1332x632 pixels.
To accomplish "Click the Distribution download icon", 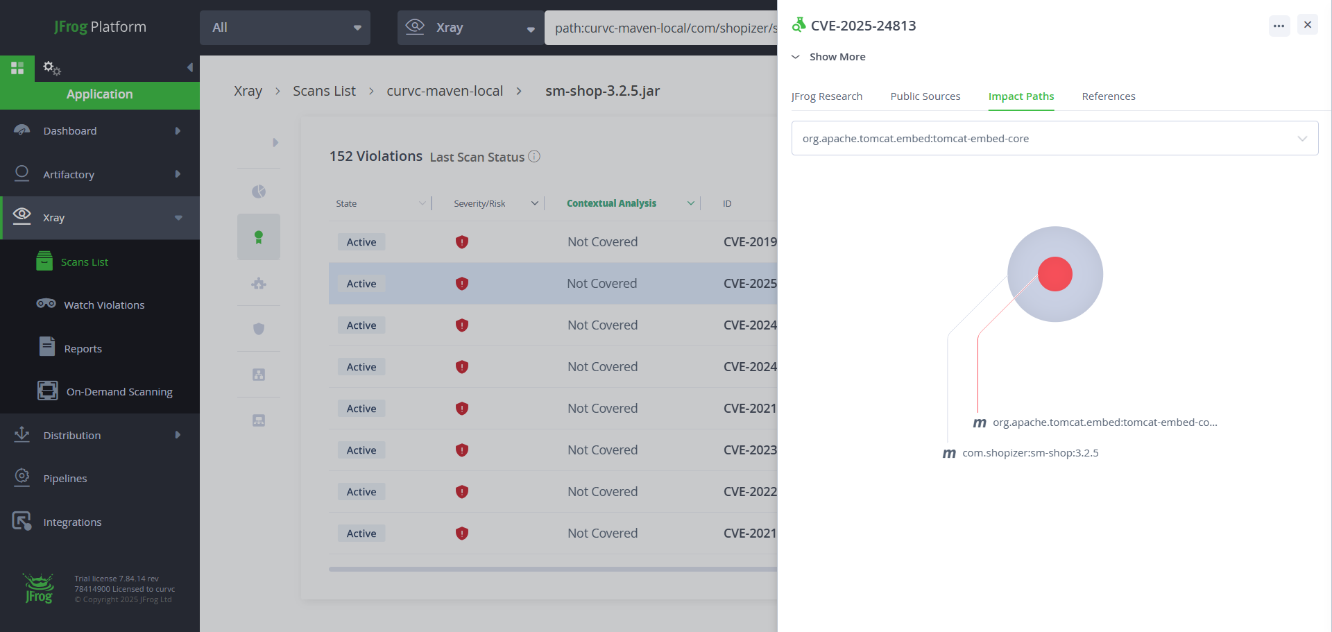I will tap(22, 434).
